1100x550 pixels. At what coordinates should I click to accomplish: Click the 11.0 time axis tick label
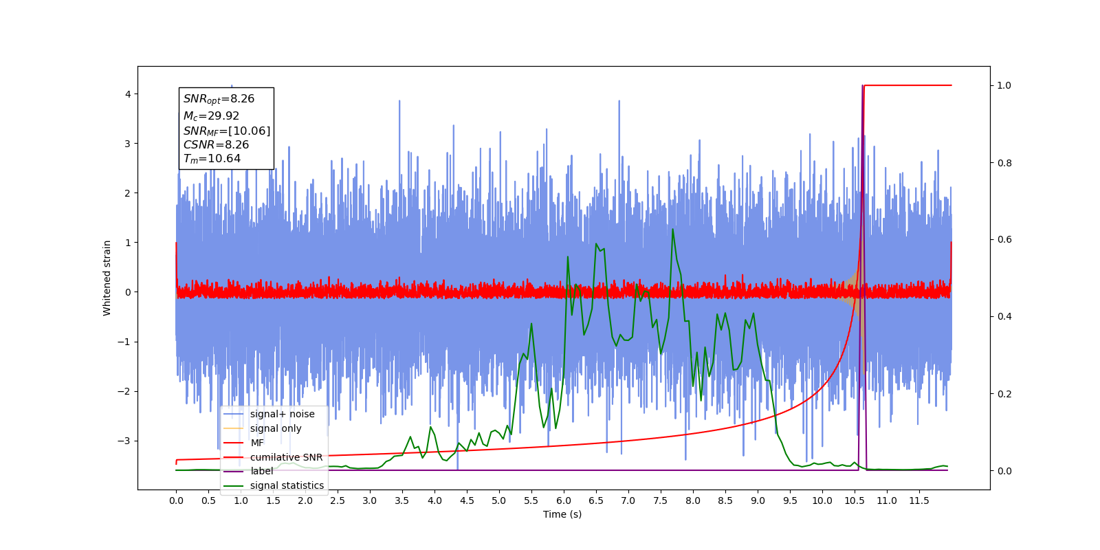887,500
